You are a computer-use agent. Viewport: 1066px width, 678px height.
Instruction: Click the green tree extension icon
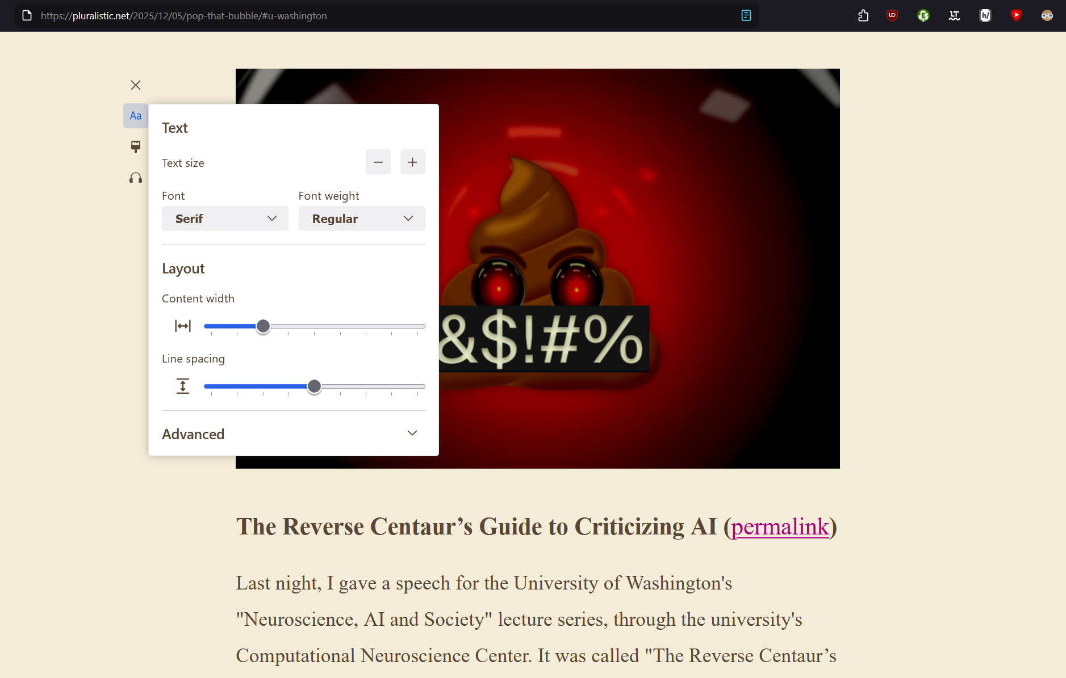tap(923, 16)
